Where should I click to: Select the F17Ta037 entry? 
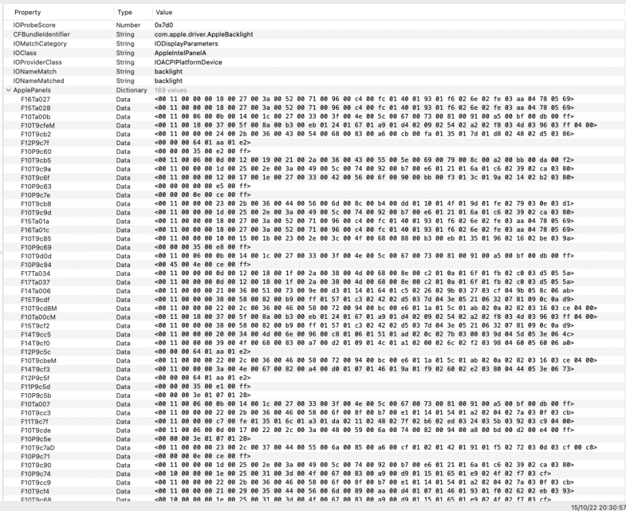(35, 283)
